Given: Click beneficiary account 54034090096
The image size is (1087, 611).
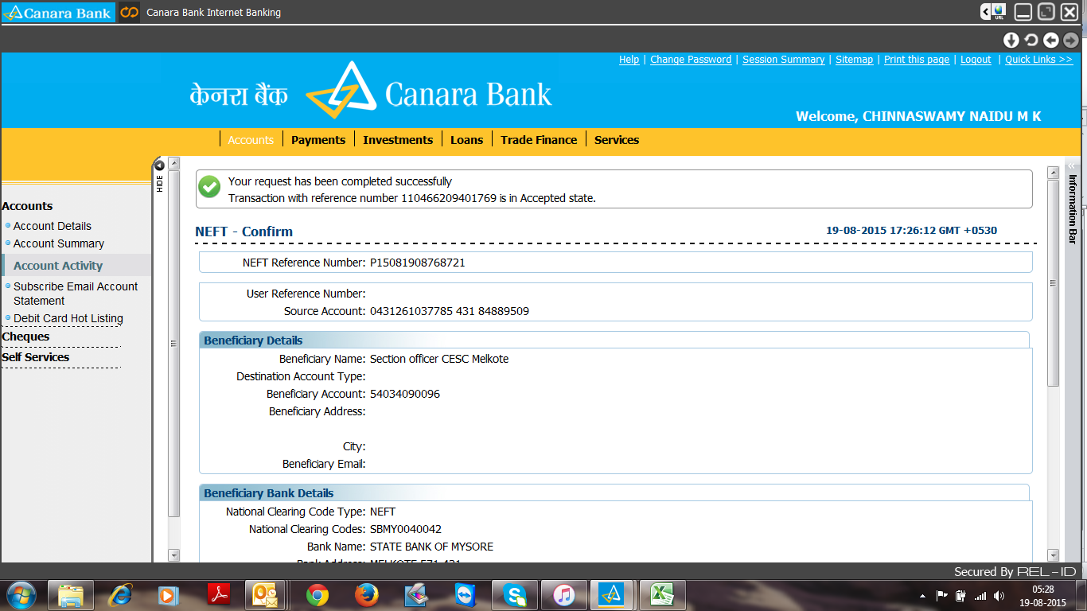Looking at the screenshot, I should pos(405,394).
